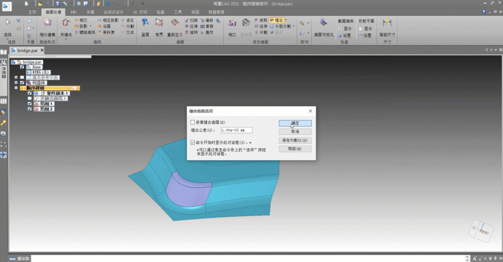This screenshot has width=503, height=262.
Task: Toggle visibility checkbox of 零件副本 1
Action: pyautogui.click(x=30, y=93)
